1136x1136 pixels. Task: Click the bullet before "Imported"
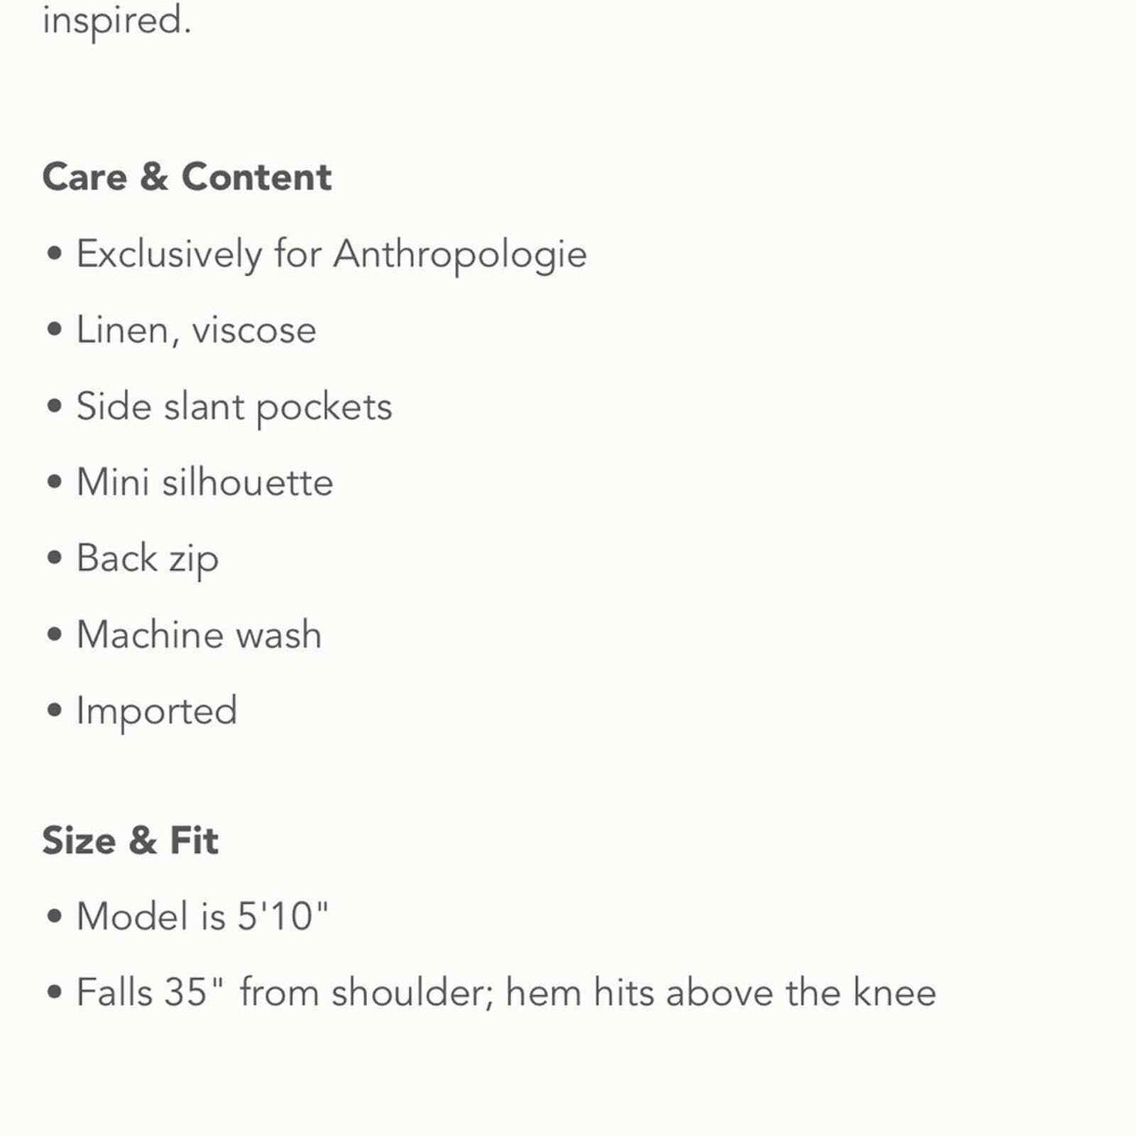54,710
